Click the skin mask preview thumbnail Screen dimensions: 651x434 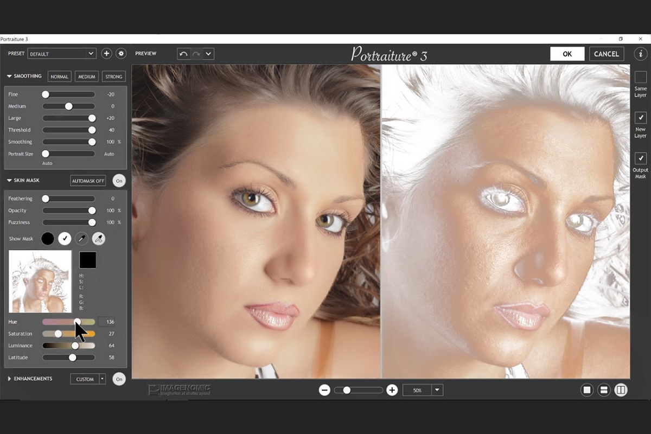(x=39, y=281)
